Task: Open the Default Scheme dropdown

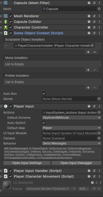Action: [x=72, y=118]
